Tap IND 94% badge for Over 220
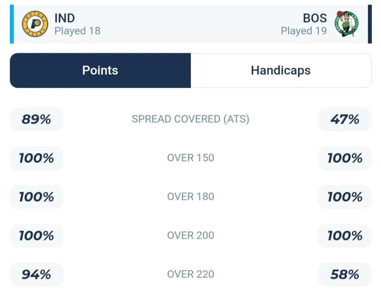 point(36,275)
